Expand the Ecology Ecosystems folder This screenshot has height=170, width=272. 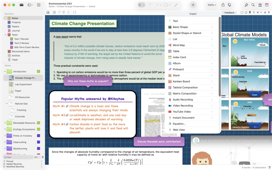pos(5,129)
